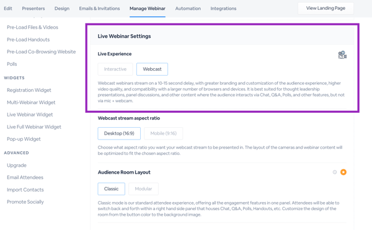Image resolution: width=372 pixels, height=230 pixels.
Task: Open the Emails & Invitations tab
Action: coord(99,9)
